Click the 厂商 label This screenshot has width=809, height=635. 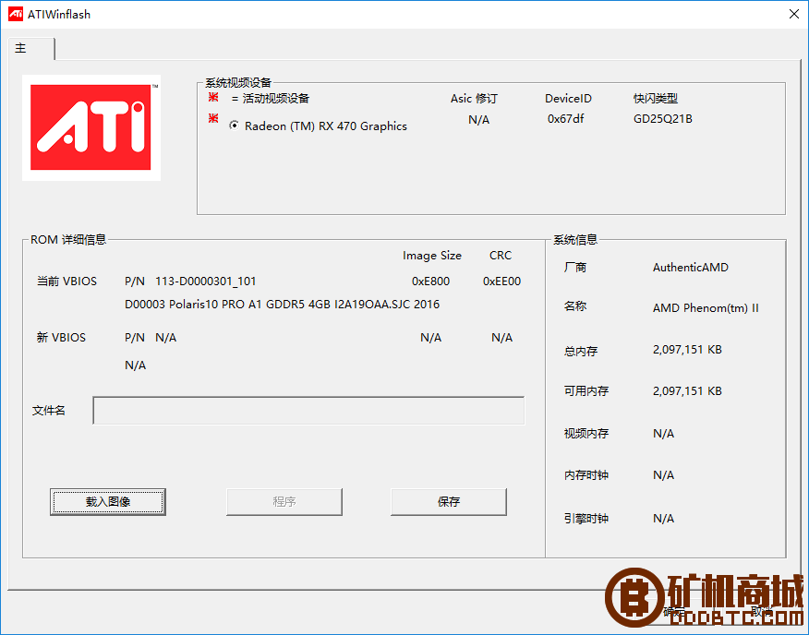[x=575, y=268]
